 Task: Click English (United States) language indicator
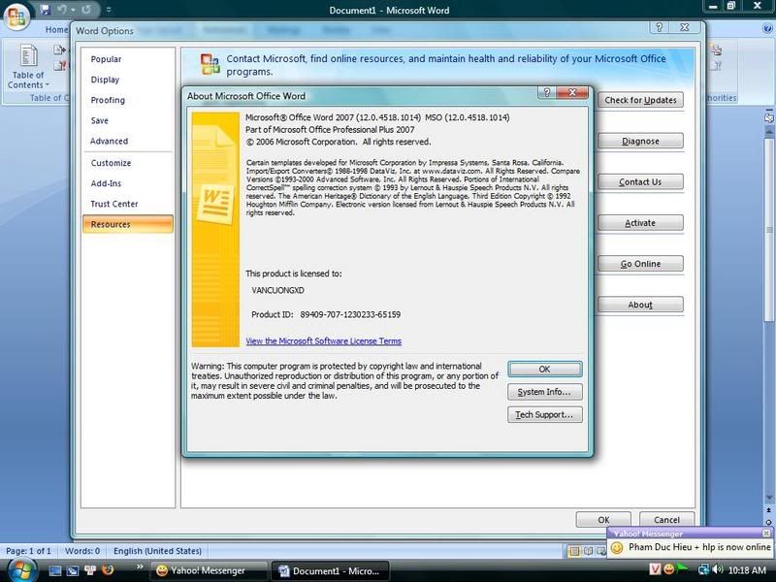(157, 551)
